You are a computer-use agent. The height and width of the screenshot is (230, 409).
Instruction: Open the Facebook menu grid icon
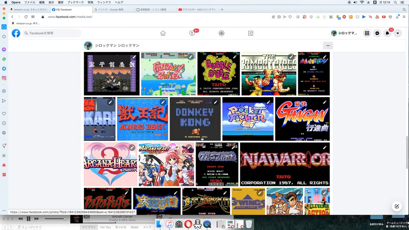[x=367, y=33]
